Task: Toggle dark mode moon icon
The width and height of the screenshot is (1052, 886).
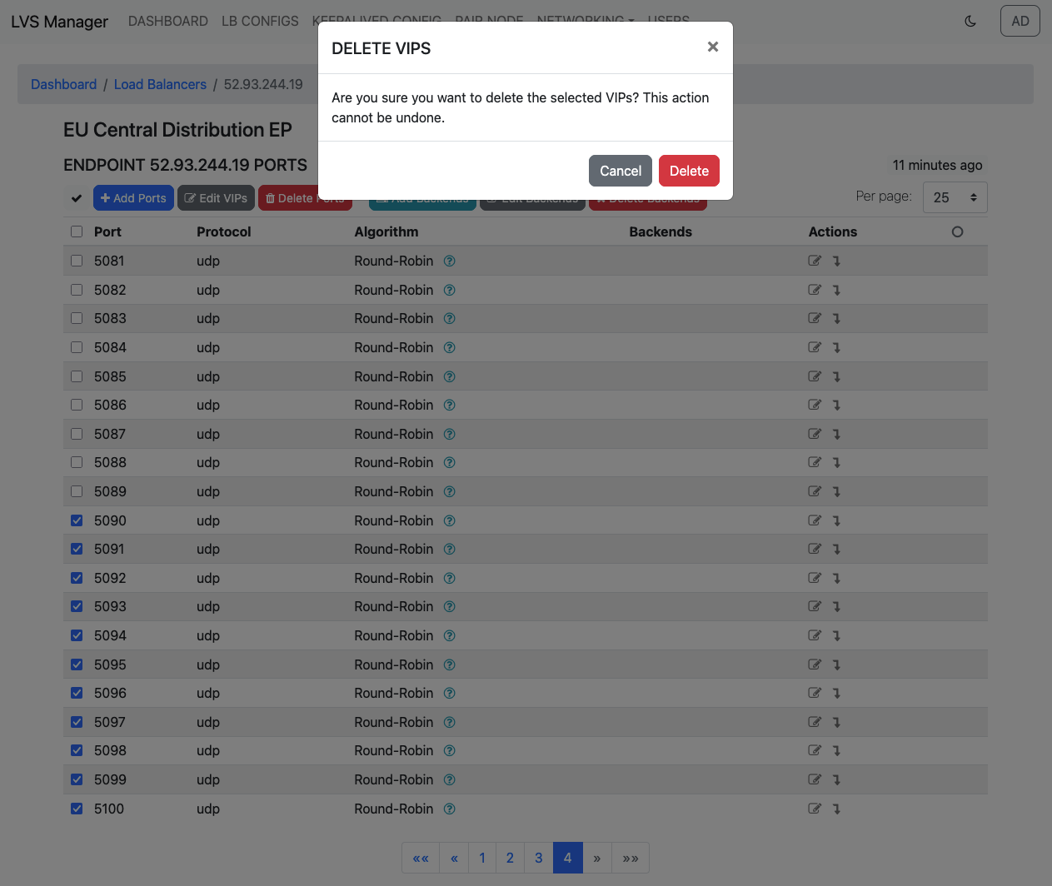Action: (970, 22)
